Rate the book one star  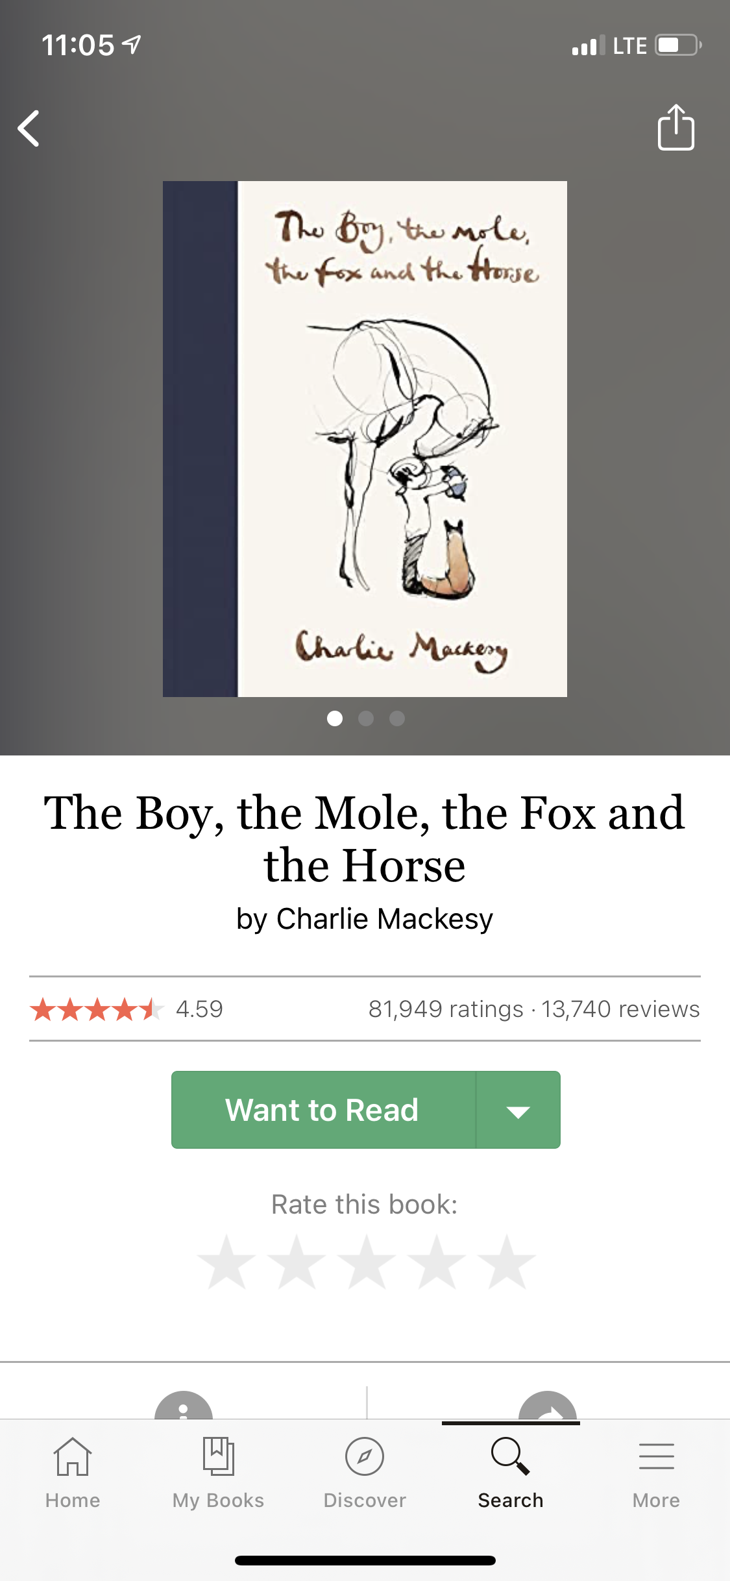[226, 1262]
